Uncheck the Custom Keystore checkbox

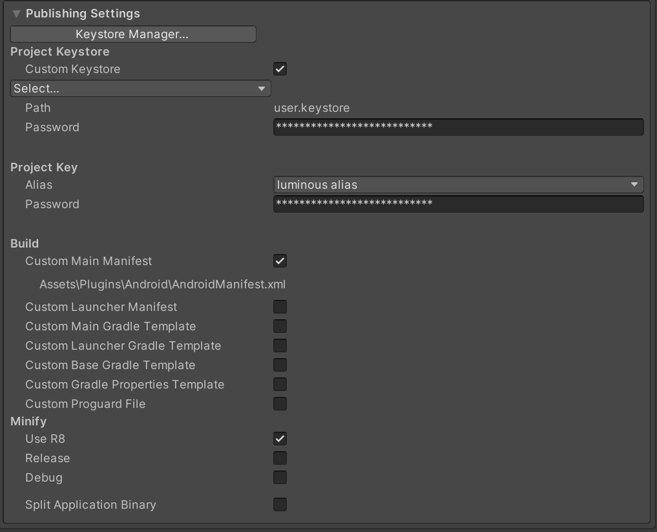[280, 69]
